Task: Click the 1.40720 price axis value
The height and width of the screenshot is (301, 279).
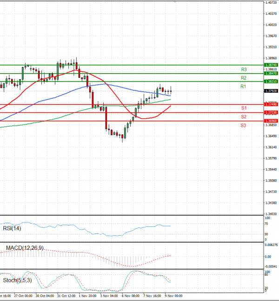Action: 271,3
